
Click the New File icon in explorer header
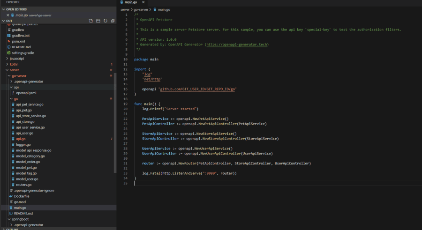pyautogui.click(x=91, y=21)
